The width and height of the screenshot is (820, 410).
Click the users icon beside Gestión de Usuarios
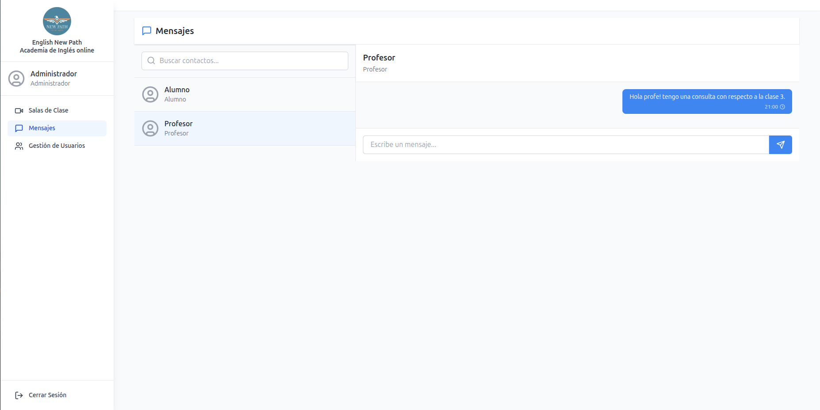(x=19, y=146)
